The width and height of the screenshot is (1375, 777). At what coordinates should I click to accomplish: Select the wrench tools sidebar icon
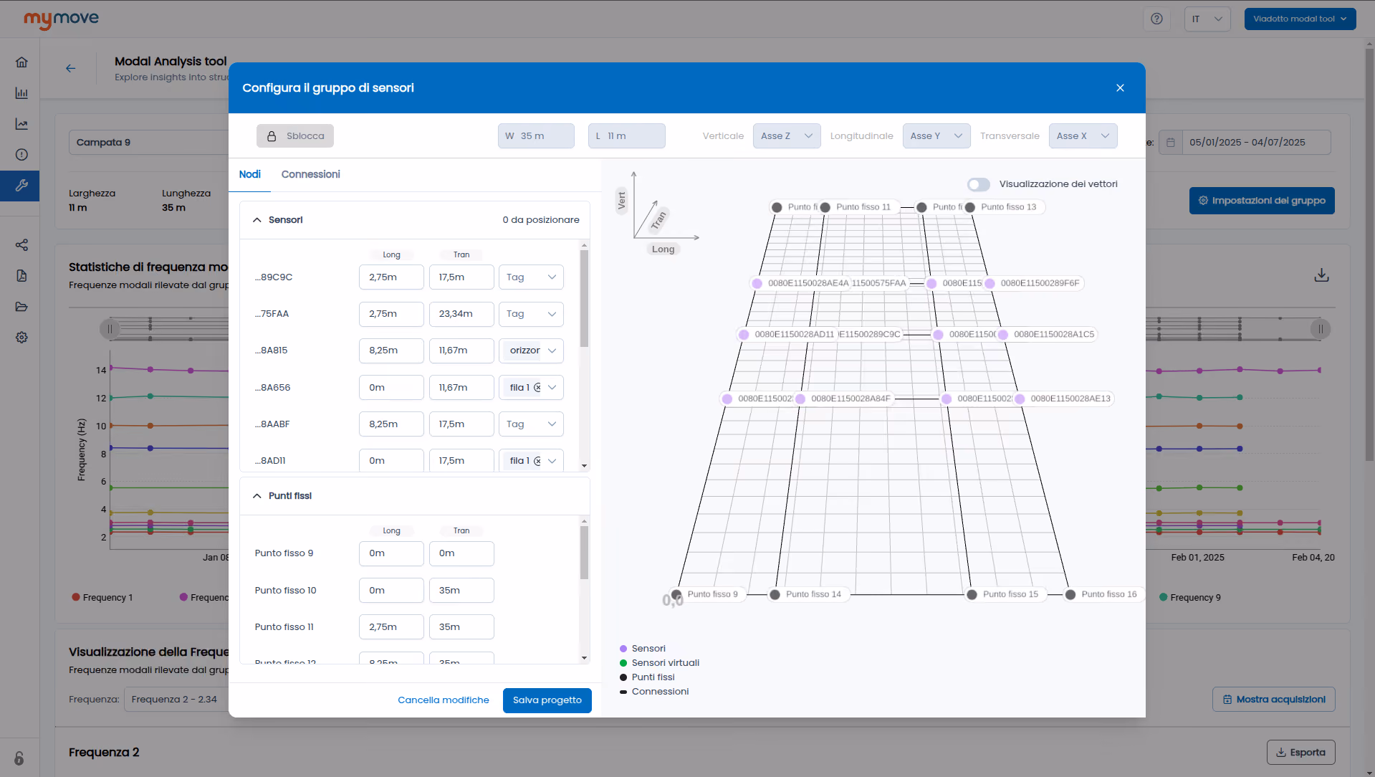point(21,186)
